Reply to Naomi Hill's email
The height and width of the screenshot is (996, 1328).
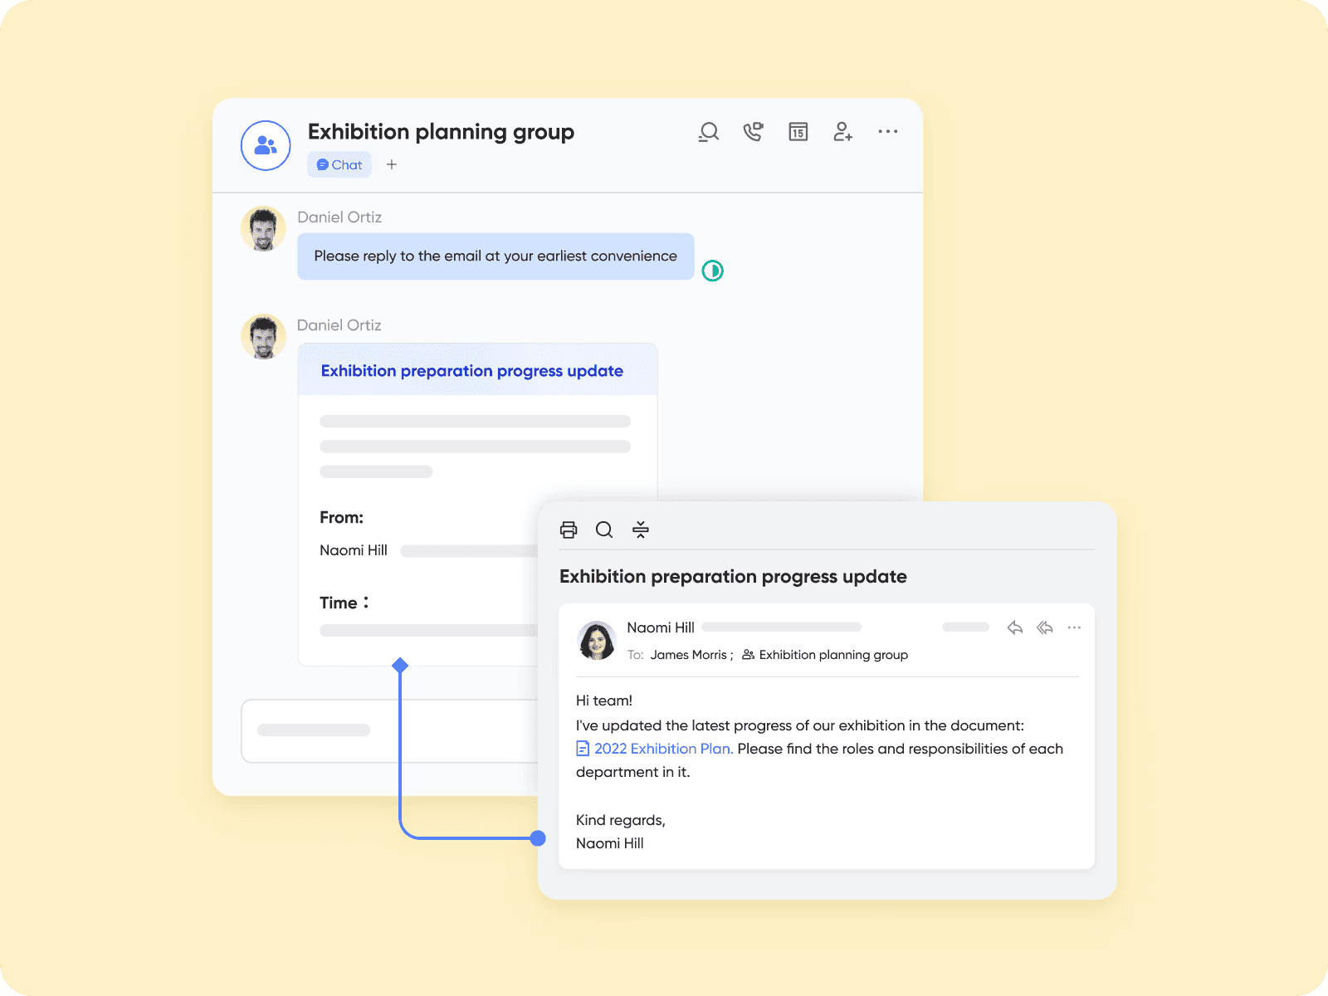point(1015,627)
